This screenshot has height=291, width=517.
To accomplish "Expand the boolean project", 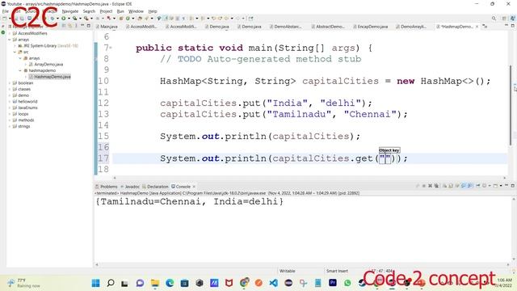I will tap(10, 82).
